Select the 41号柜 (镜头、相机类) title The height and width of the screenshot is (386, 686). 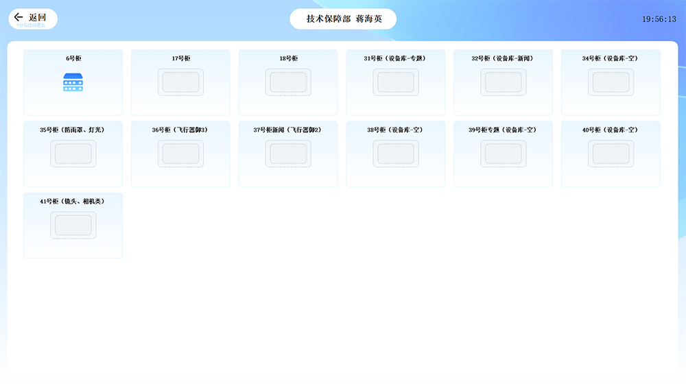(73, 202)
